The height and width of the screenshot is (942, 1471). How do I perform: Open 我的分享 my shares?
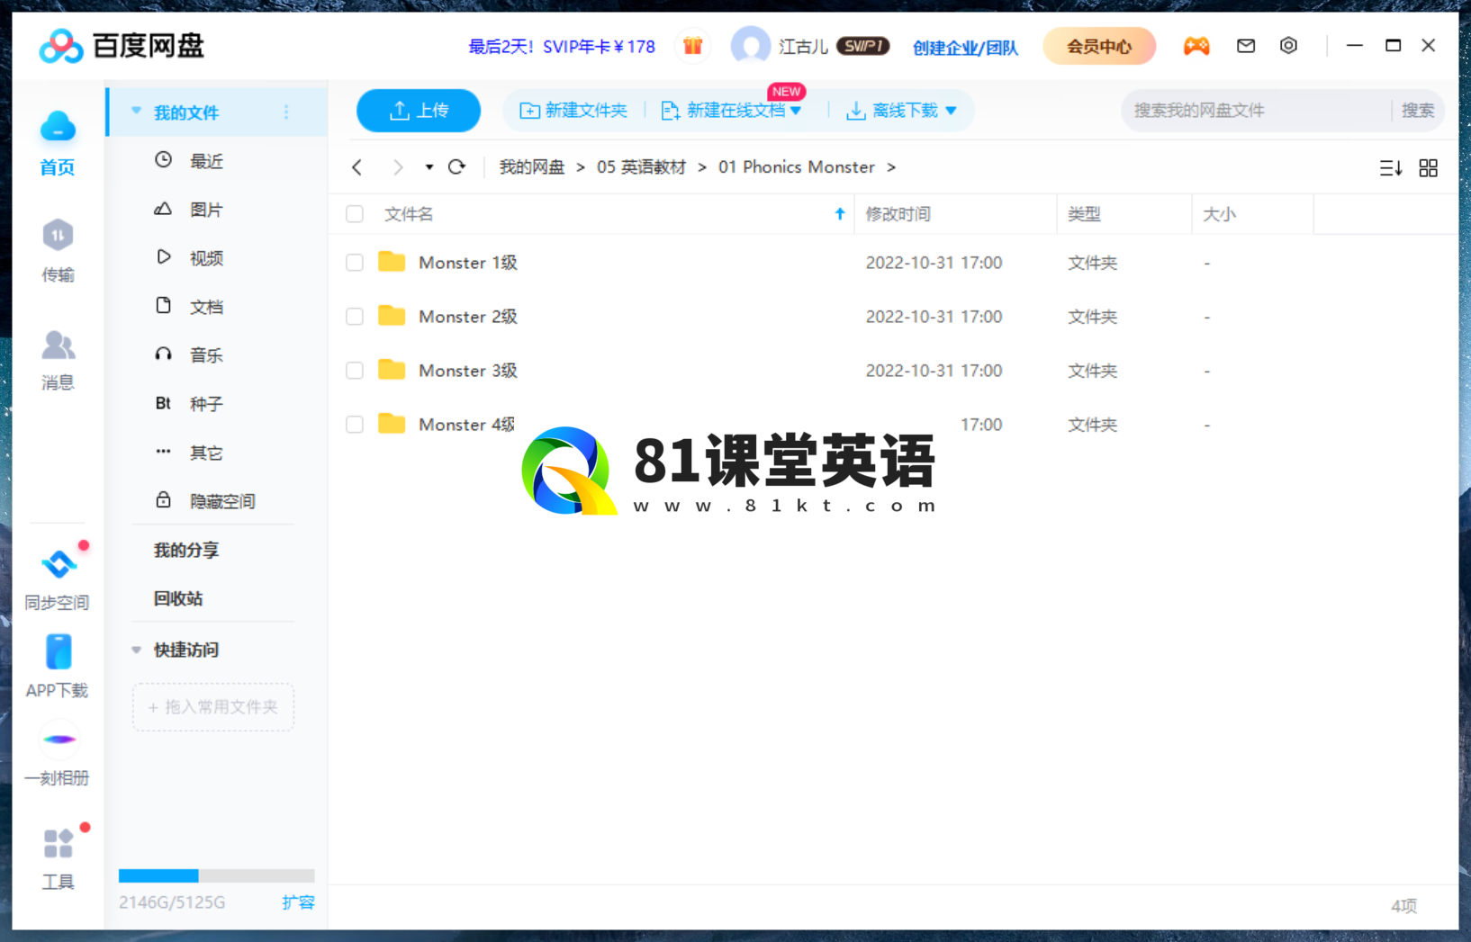point(186,550)
